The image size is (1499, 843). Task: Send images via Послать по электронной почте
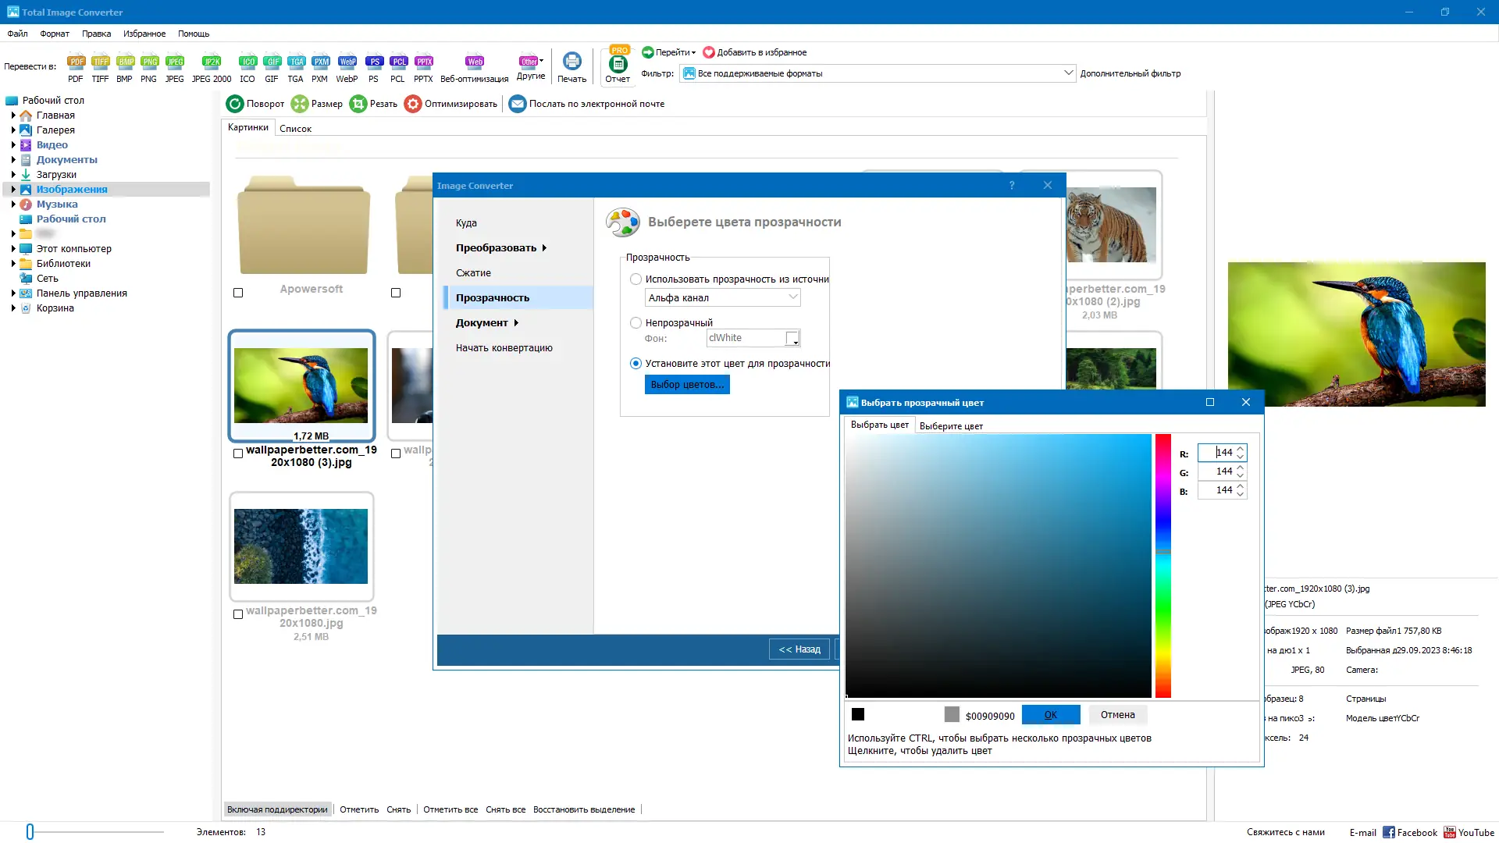(x=586, y=103)
